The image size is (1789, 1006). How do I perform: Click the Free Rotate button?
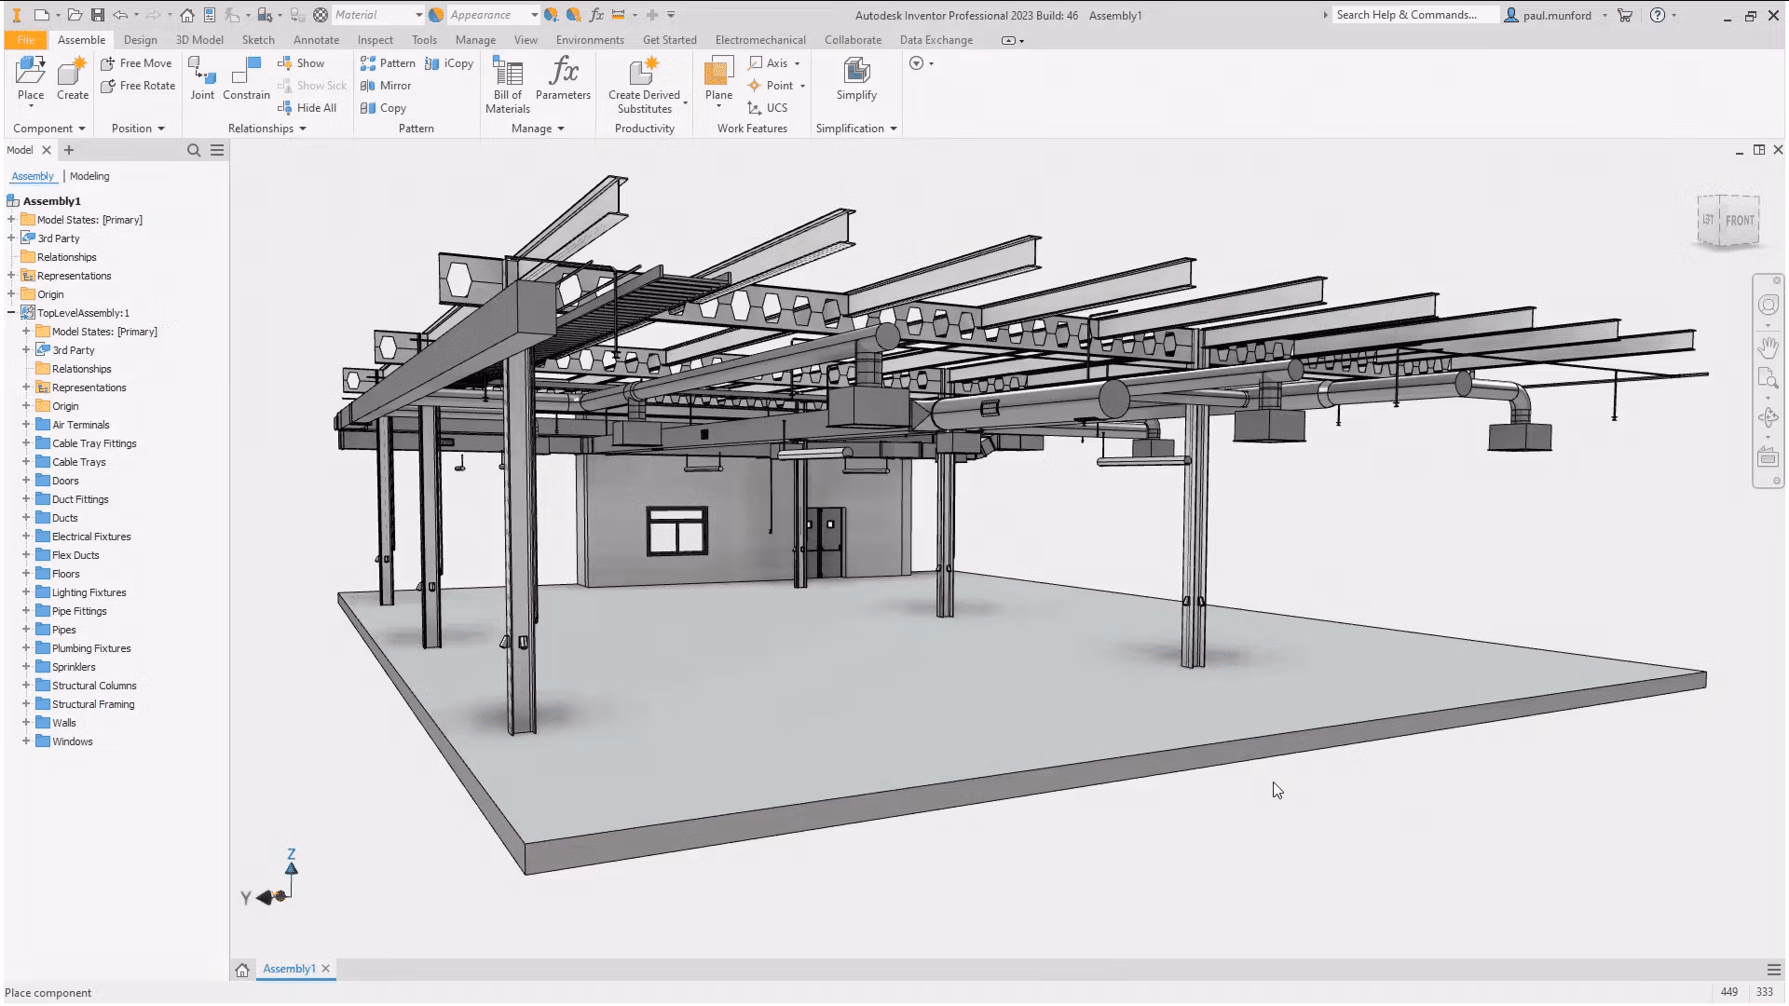pyautogui.click(x=138, y=86)
